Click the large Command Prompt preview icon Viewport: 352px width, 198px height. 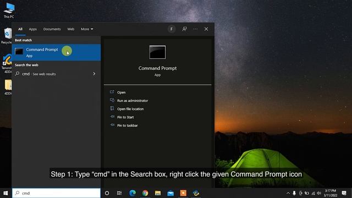[x=157, y=52]
